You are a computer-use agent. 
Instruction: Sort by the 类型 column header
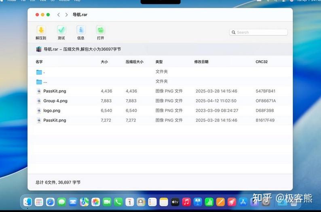[159, 62]
